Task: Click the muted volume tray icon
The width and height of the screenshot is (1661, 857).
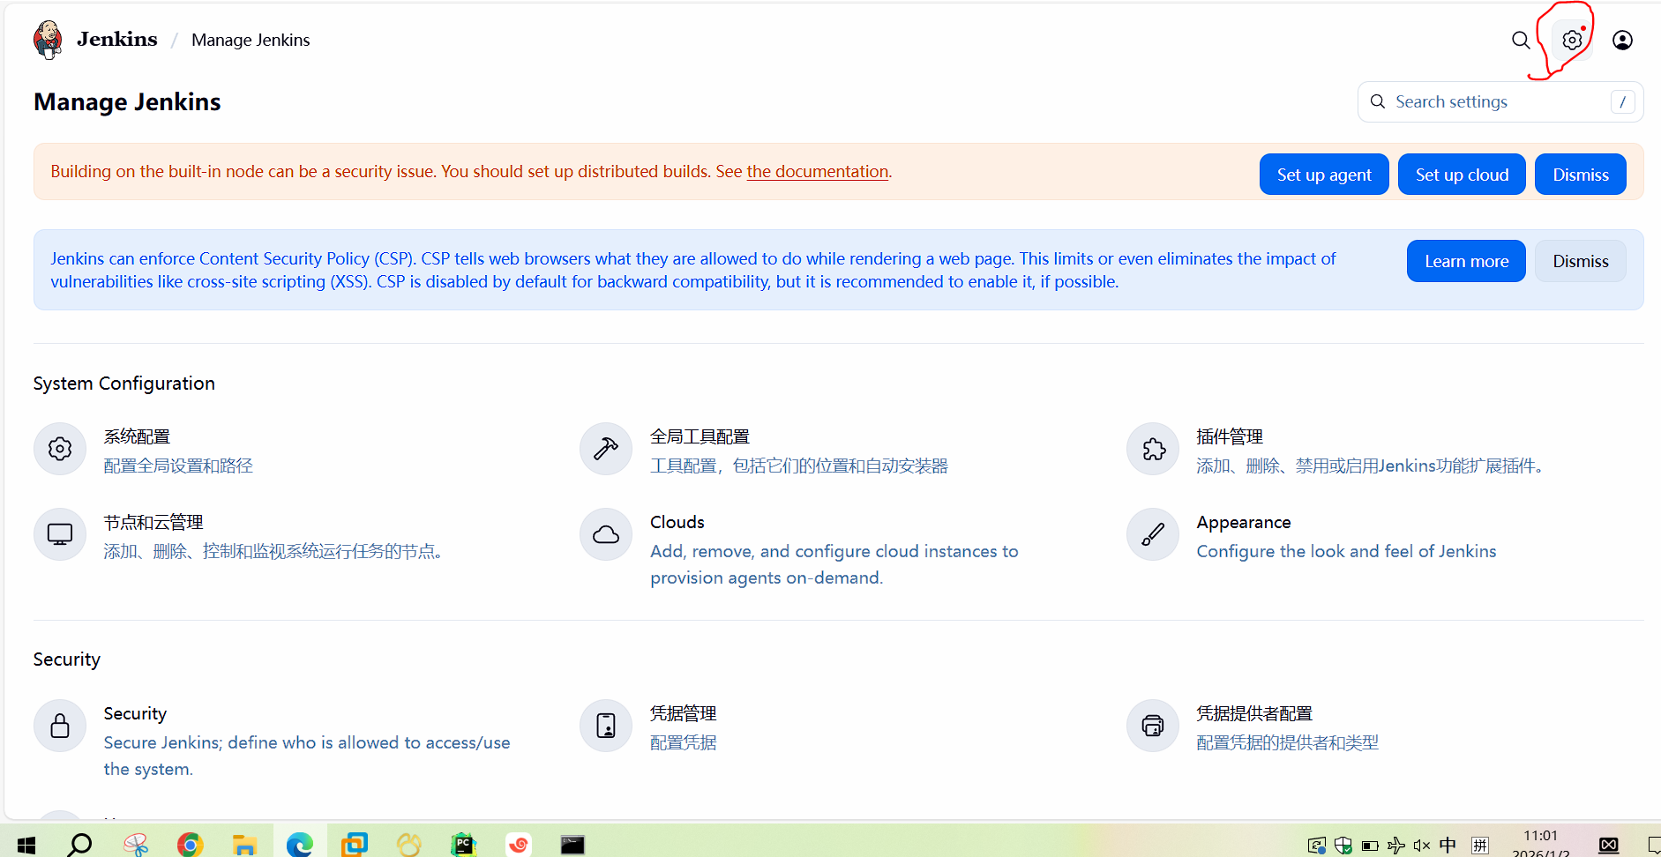Action: point(1421,846)
